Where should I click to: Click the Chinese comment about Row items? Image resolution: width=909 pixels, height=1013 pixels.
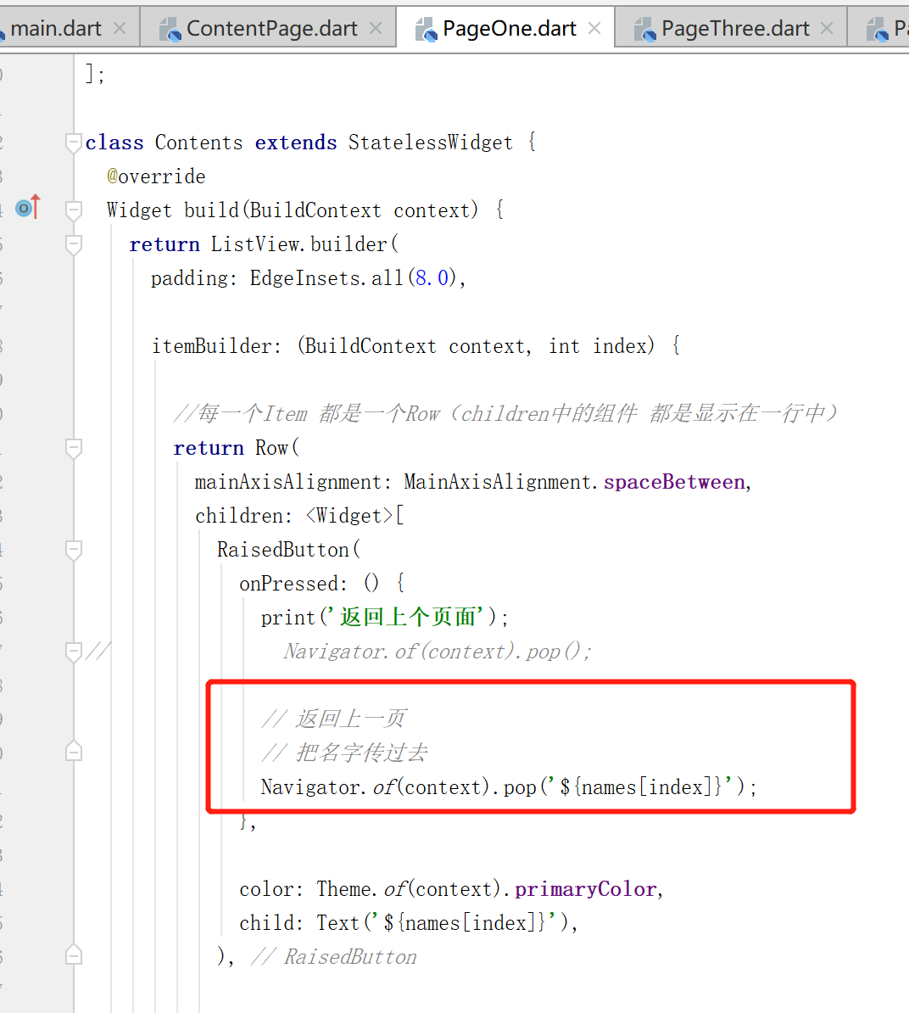point(507,413)
